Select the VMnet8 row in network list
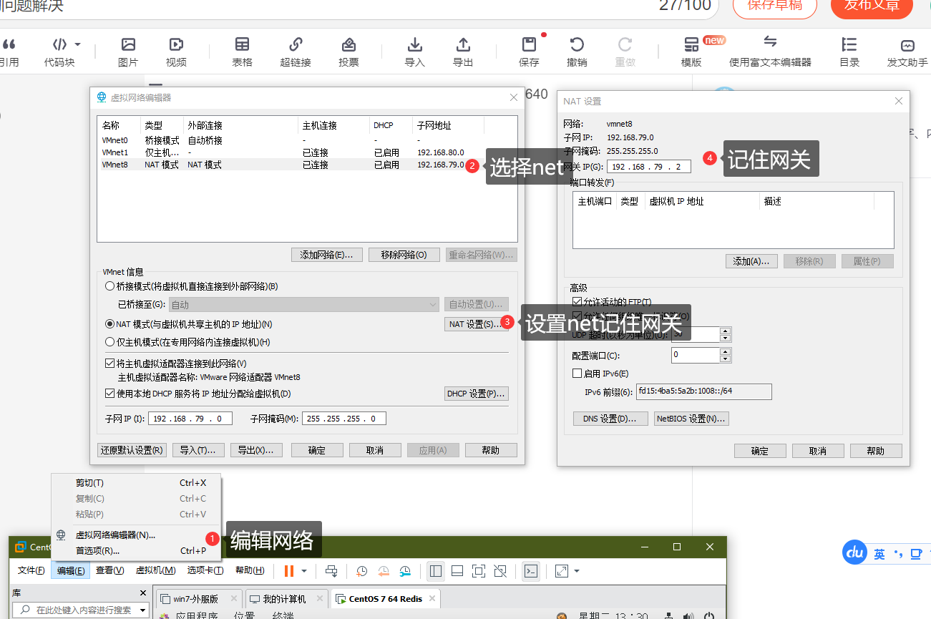Image resolution: width=931 pixels, height=619 pixels. pyautogui.click(x=306, y=165)
